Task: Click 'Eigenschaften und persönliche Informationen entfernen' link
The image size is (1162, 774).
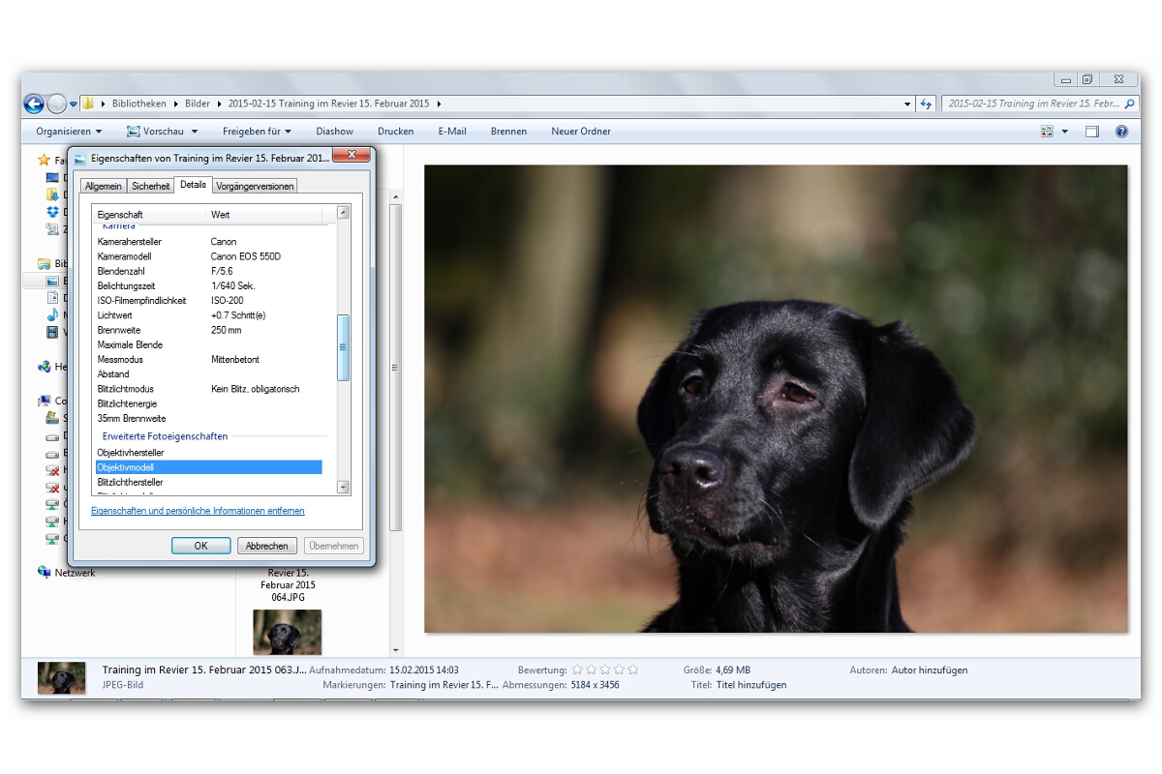Action: [198, 511]
